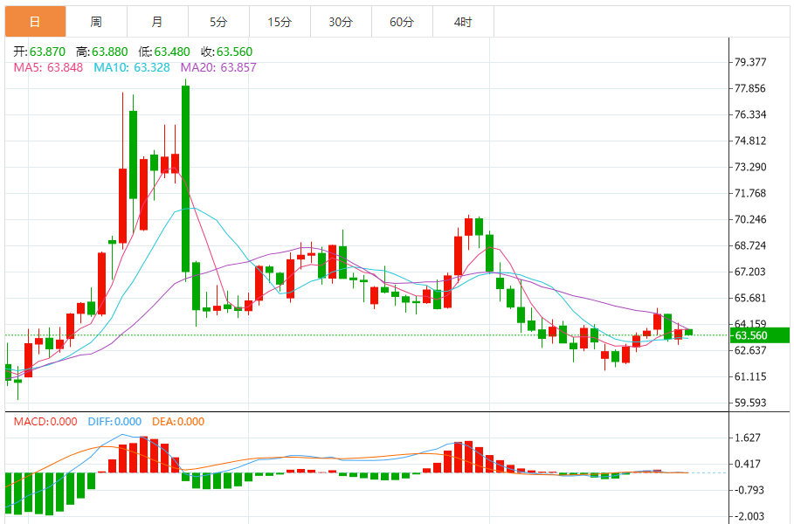Click the 0.417 MACD axis label
The image size is (794, 524).
748,464
